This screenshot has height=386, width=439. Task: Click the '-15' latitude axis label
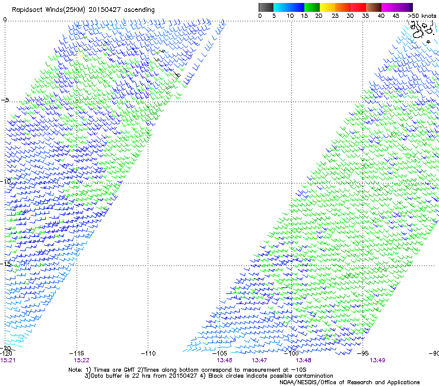pos(5,264)
